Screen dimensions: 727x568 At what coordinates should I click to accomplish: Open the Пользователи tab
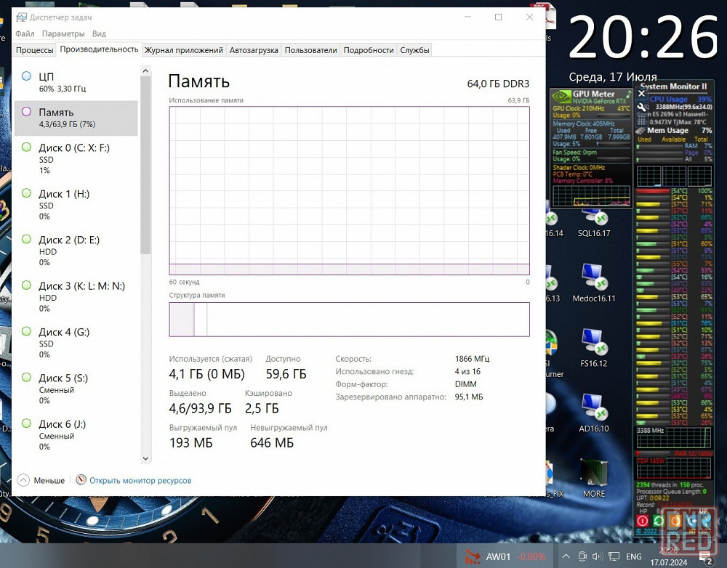310,50
